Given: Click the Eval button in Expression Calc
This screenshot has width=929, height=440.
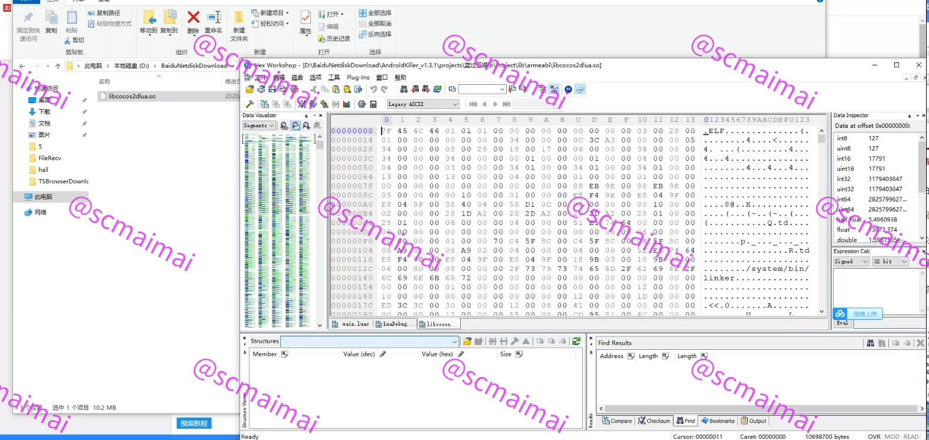Looking at the screenshot, I should point(843,323).
